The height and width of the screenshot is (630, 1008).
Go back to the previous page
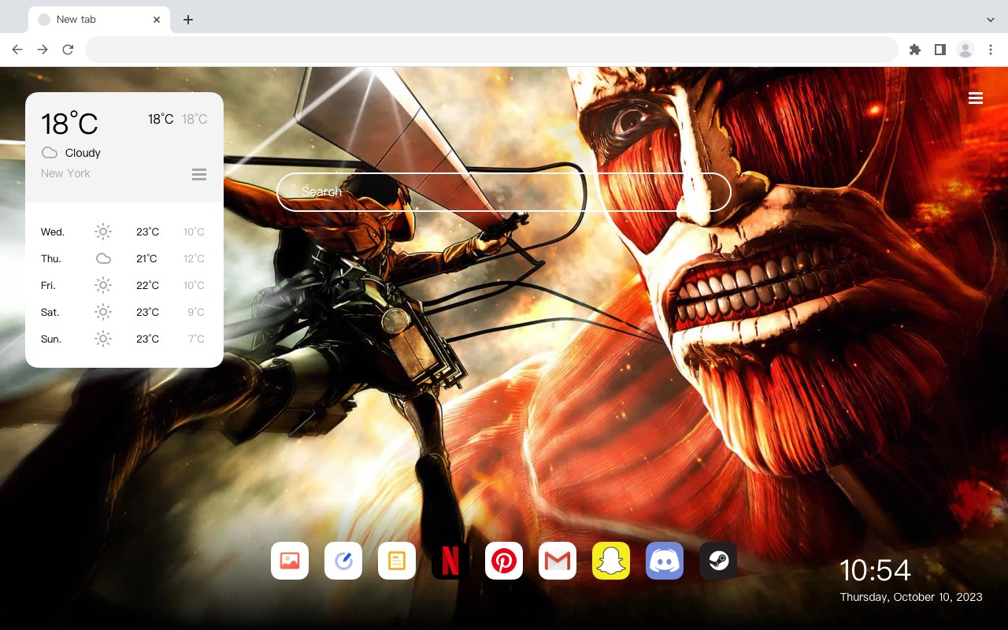click(x=17, y=50)
